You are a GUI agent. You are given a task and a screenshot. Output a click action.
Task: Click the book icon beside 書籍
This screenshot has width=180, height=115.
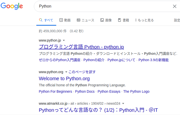pyautogui.click(x=120, y=20)
